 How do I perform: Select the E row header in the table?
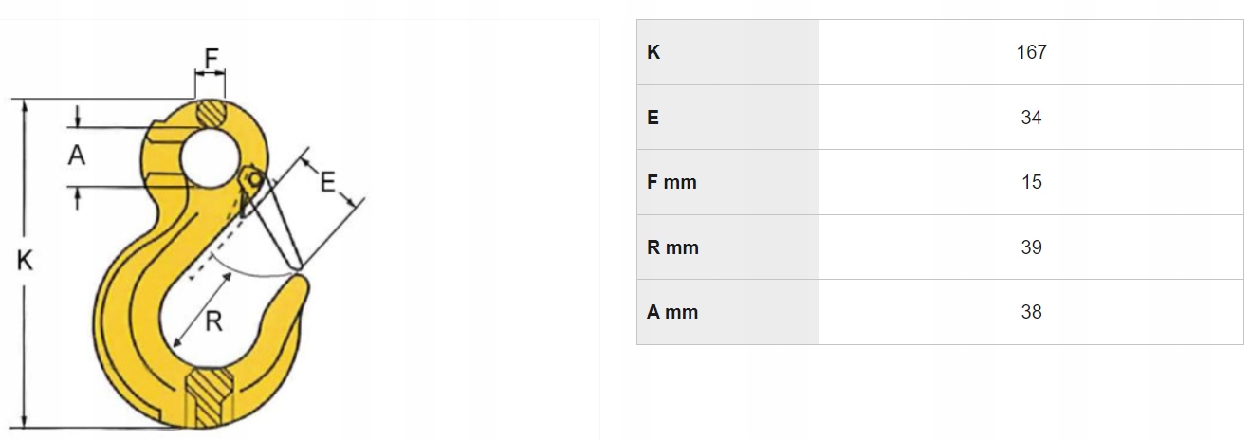[653, 118]
